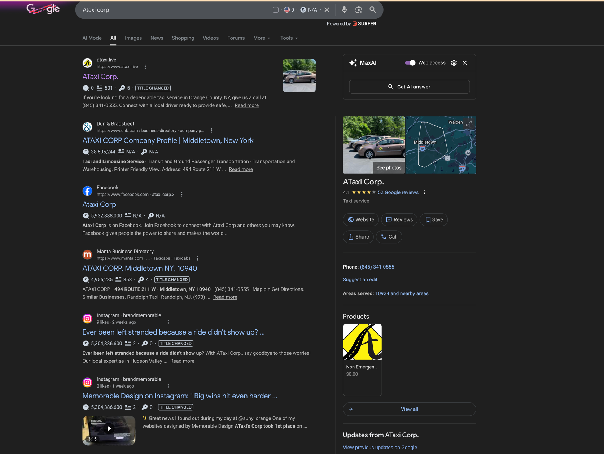Image resolution: width=604 pixels, height=454 pixels.
Task: Open three-dot options for Dun & Bradstreet result
Action: 212,131
